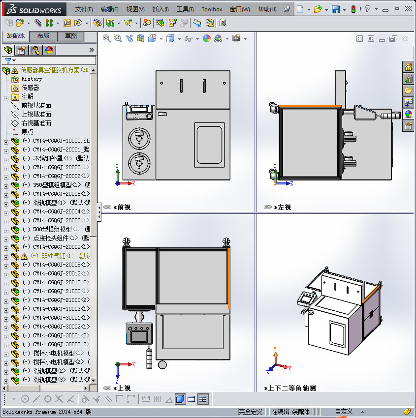Click the Edit Appearance color ball icon
Image resolution: width=416 pixels, height=418 pixels.
[207, 38]
